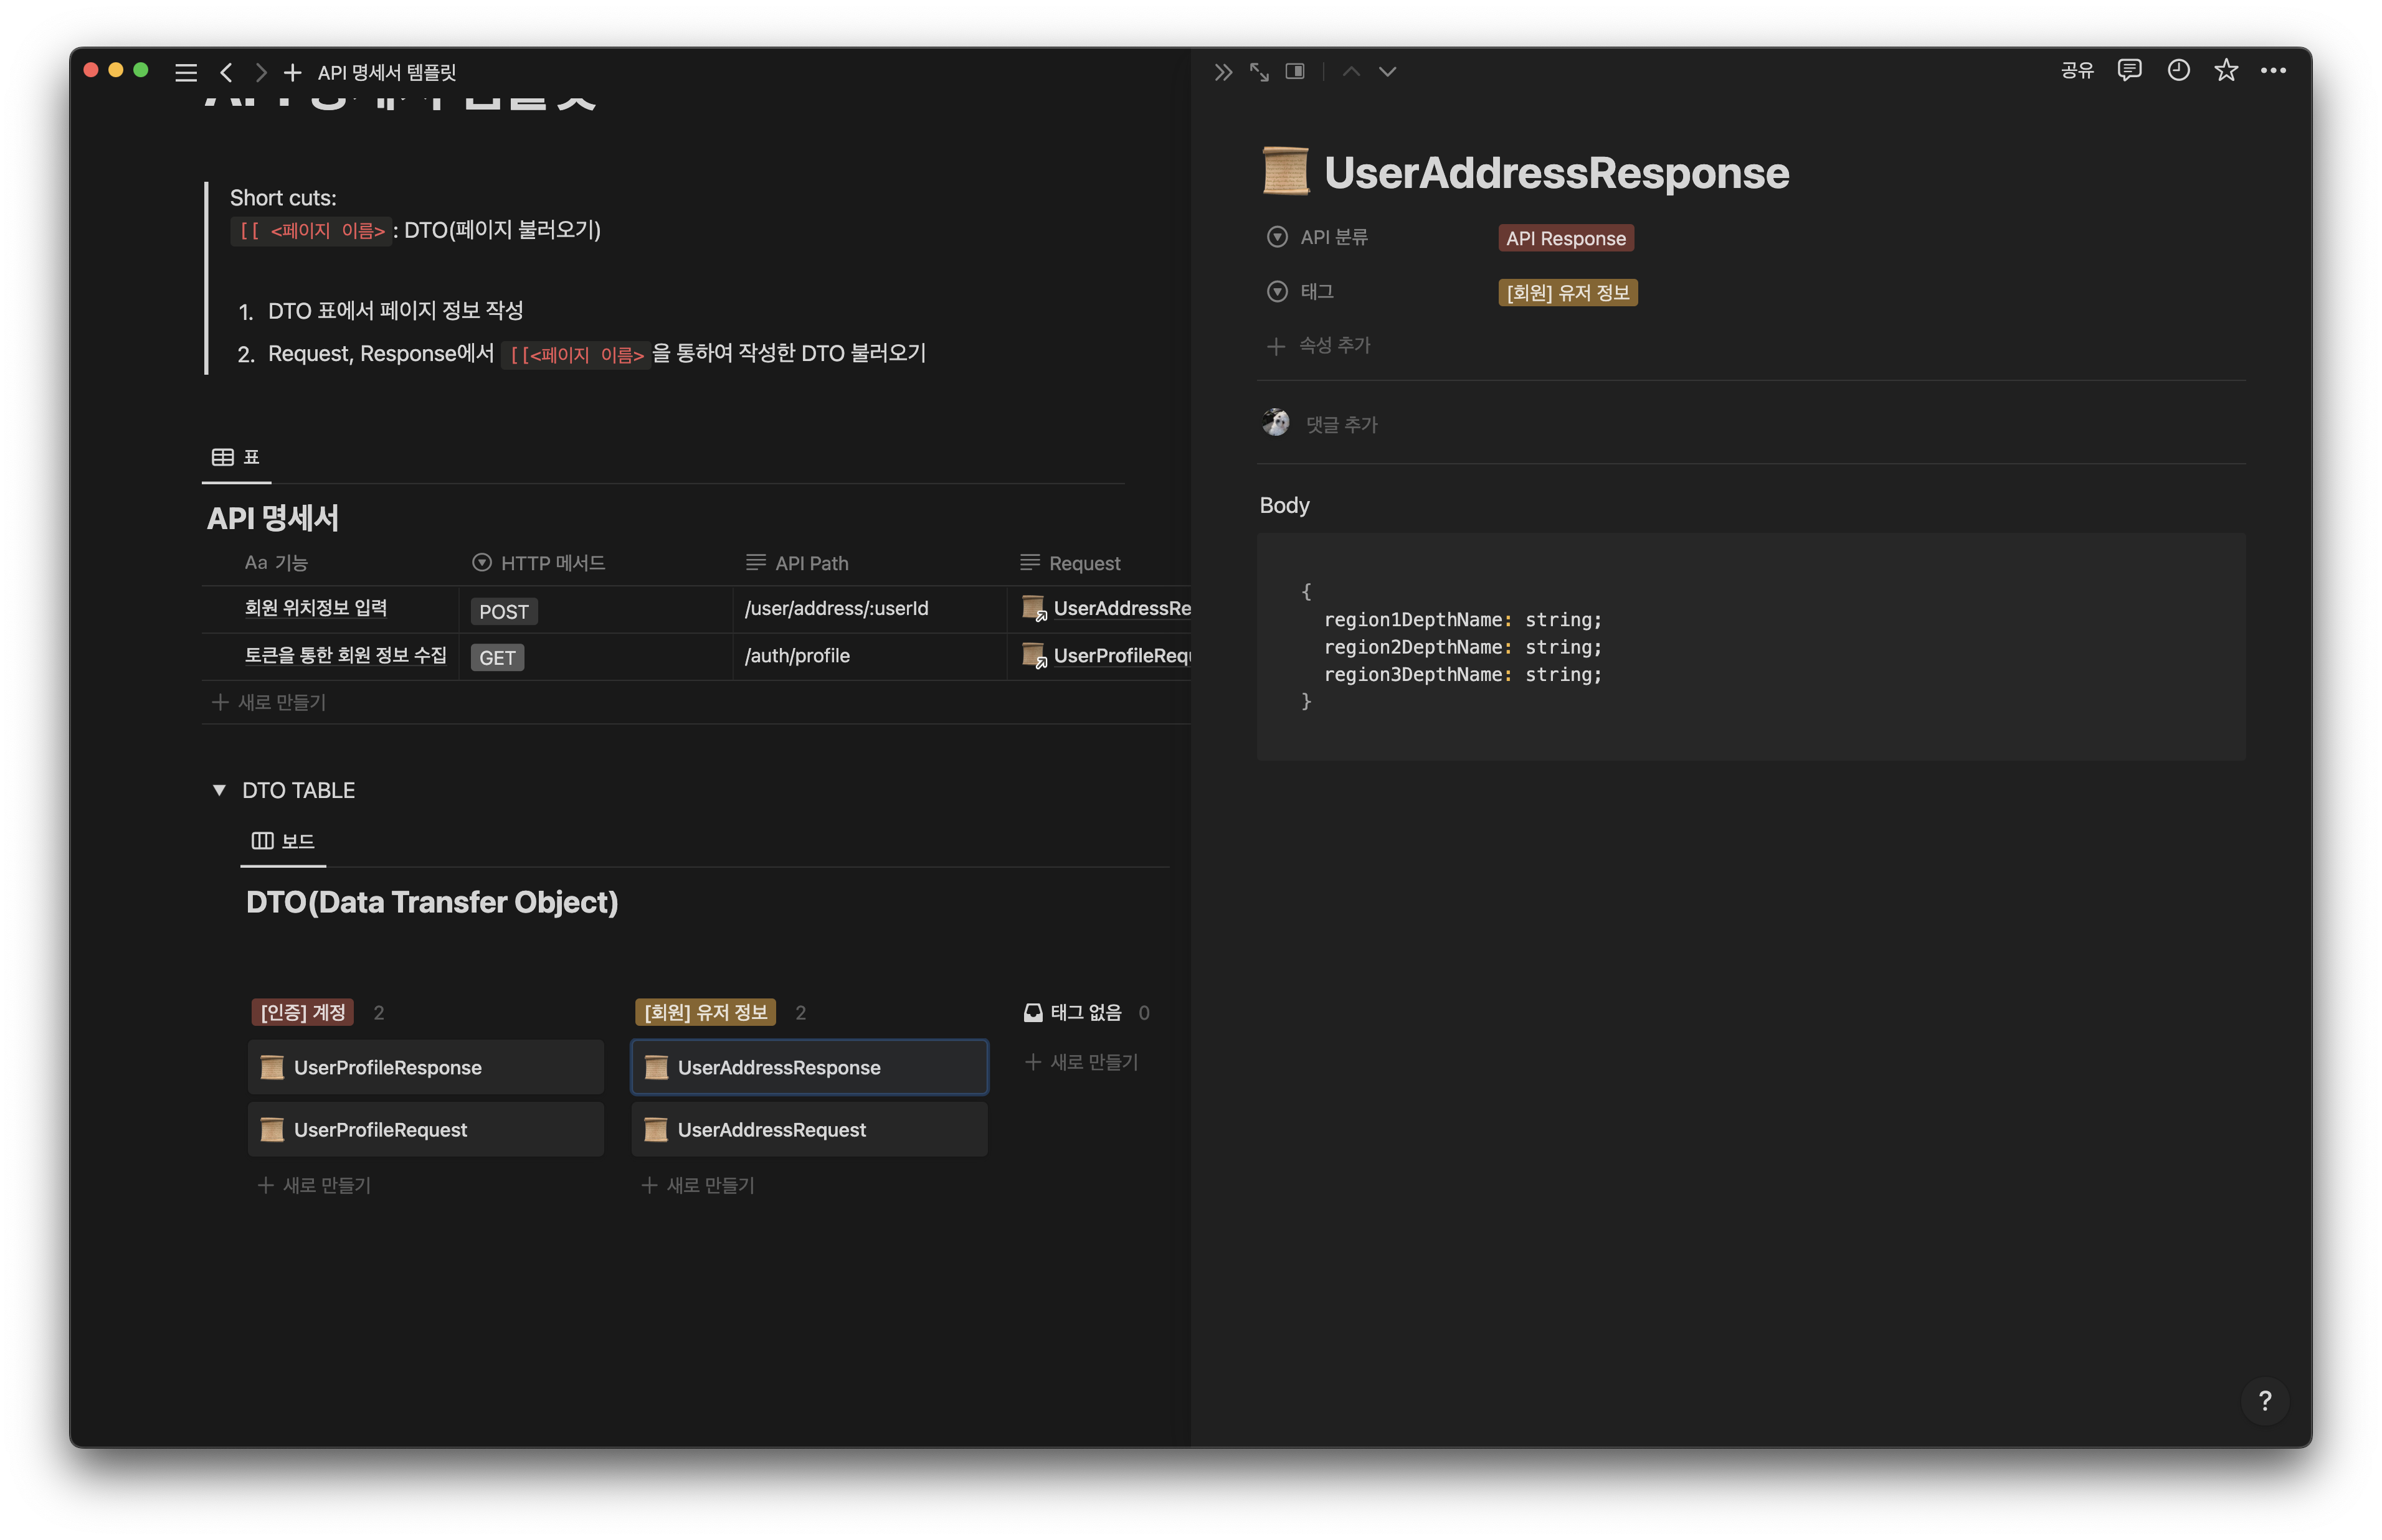Viewport: 2382px width, 1540px height.
Task: Navigate back with the left arrow
Action: click(x=227, y=72)
